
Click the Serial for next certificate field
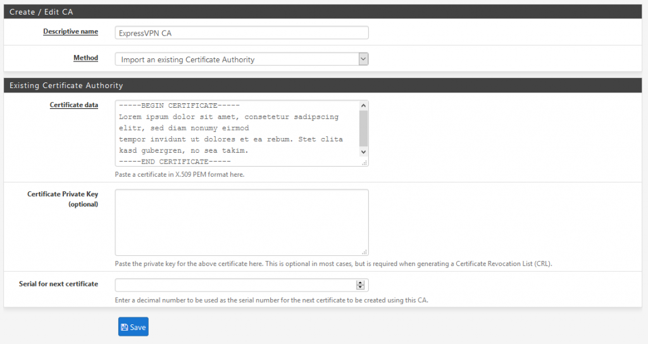click(234, 285)
